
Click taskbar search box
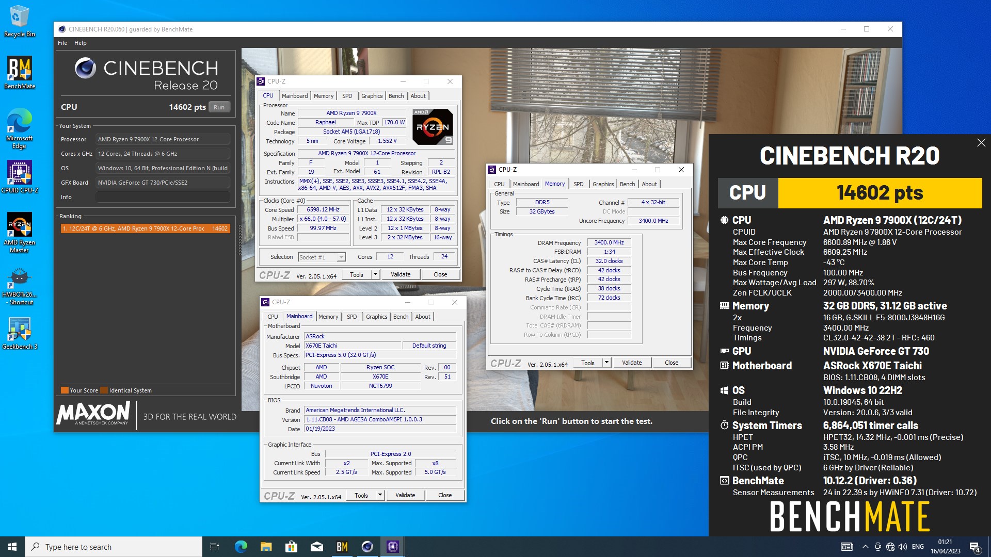coord(114,547)
